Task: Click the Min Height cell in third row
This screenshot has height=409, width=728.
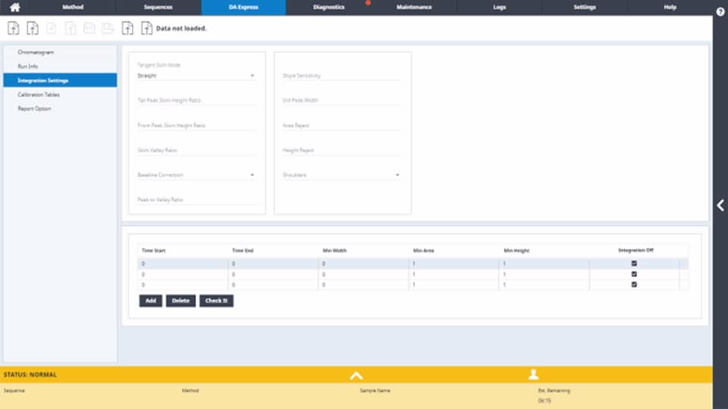Action: click(544, 286)
